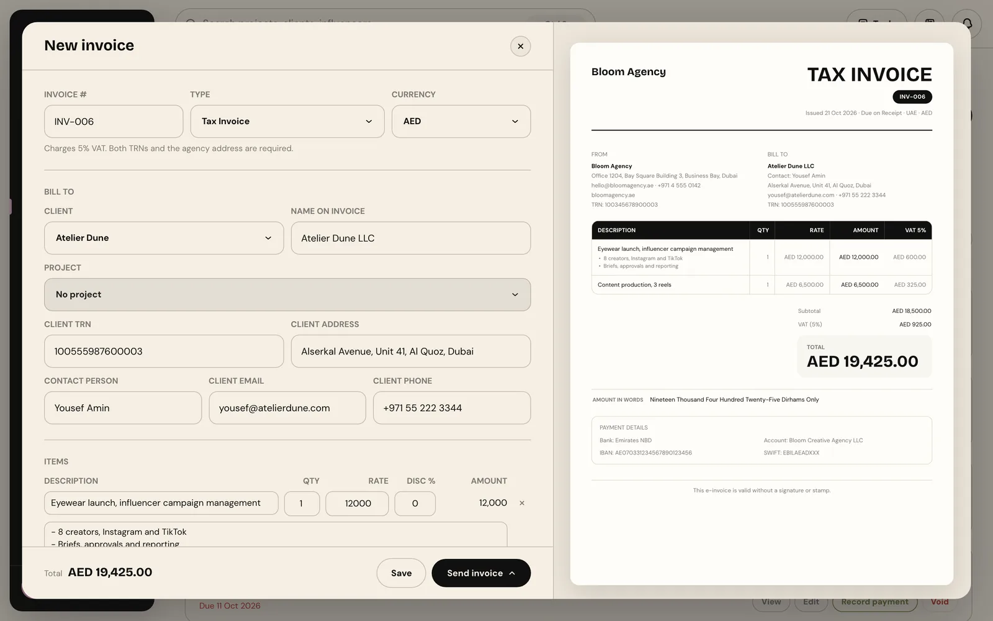Viewport: 993px width, 621px height.
Task: Click the Name on invoice field
Action: click(x=411, y=238)
